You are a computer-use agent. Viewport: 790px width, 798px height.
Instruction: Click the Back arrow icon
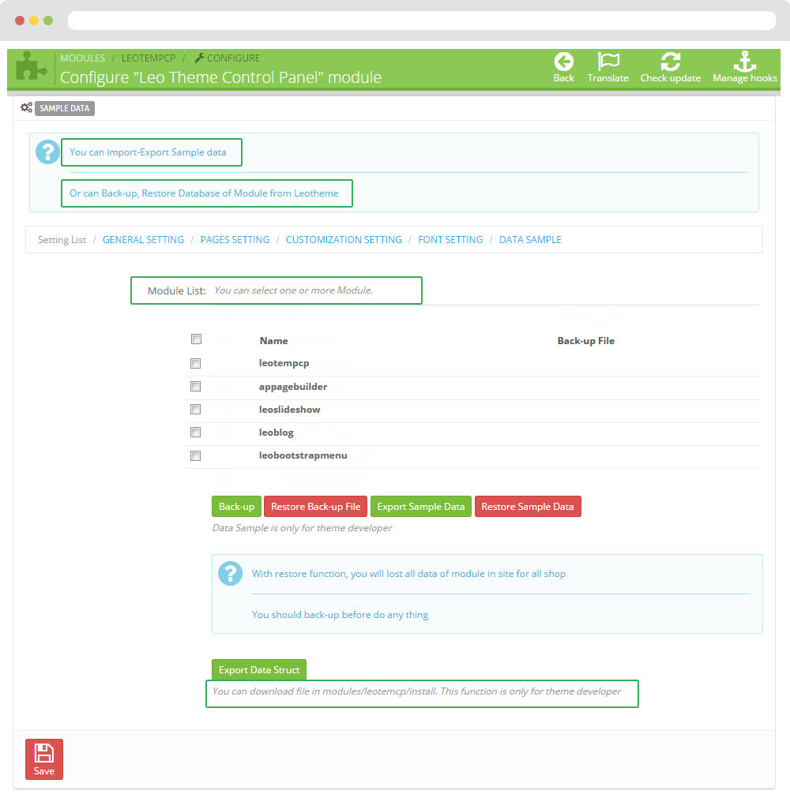click(563, 62)
